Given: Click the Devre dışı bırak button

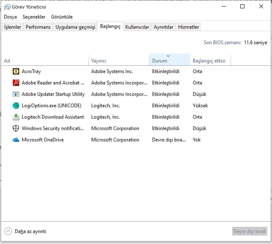Looking at the screenshot, I should coord(249,231).
